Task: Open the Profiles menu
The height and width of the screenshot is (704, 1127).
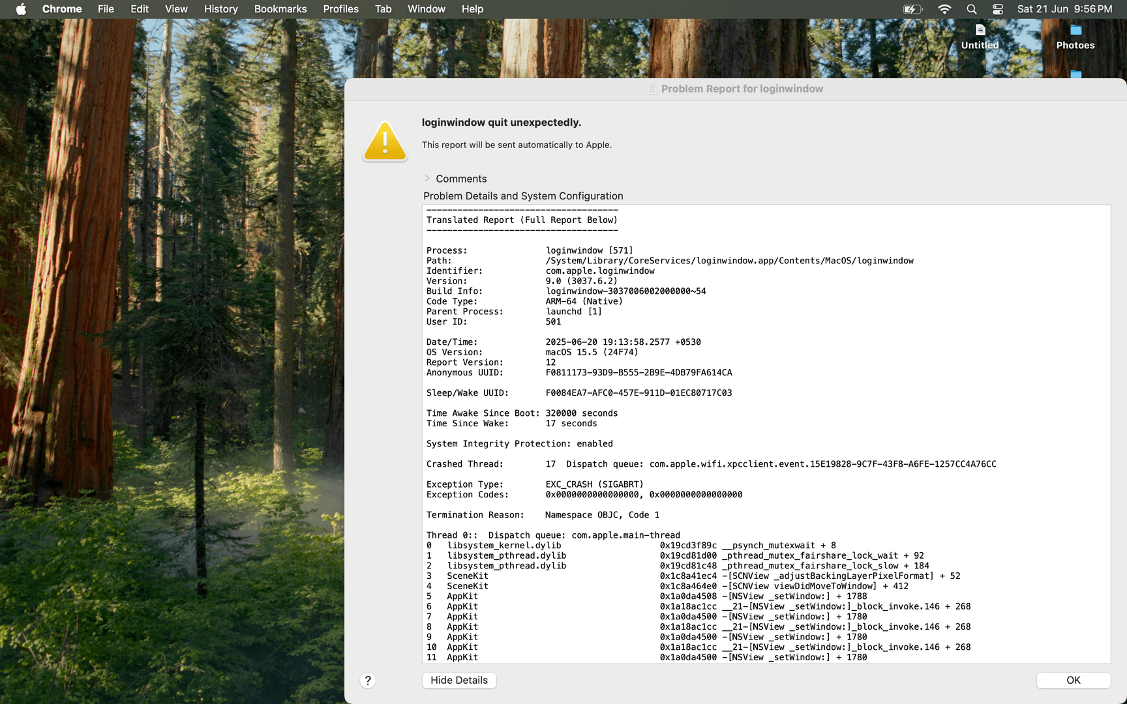Action: pyautogui.click(x=340, y=9)
